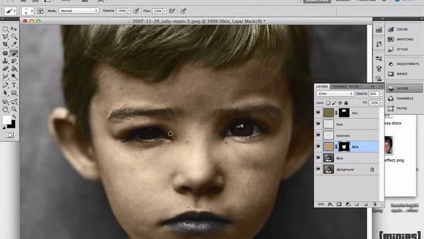Switch to the Paths tab
This screenshot has height=239, width=424.
tap(354, 86)
